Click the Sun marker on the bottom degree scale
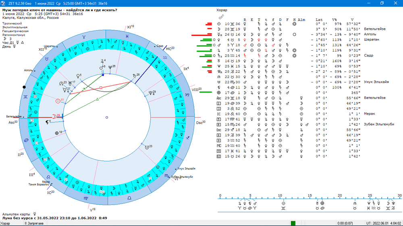The width and height of the screenshot is (403, 226). coord(283,203)
